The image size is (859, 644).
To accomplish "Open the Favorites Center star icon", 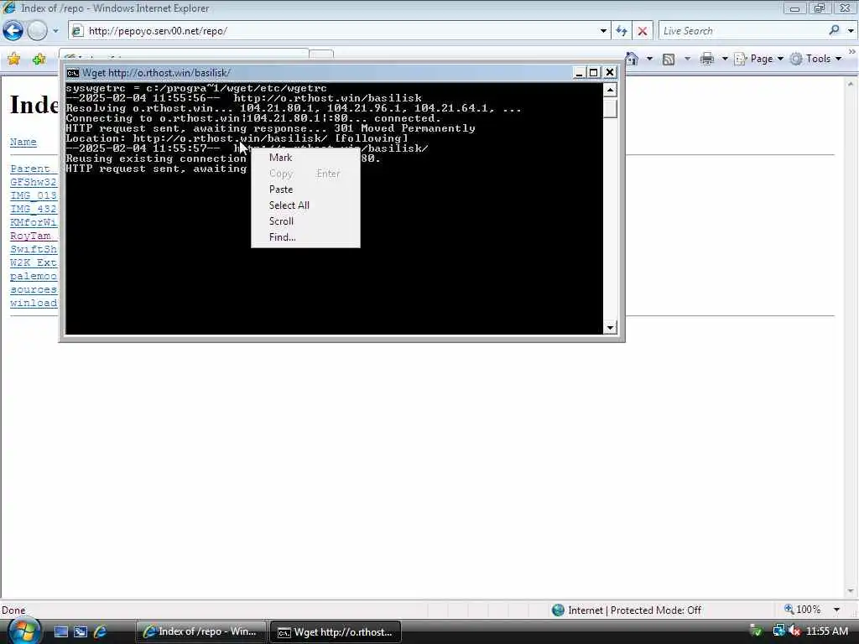I will click(x=13, y=59).
